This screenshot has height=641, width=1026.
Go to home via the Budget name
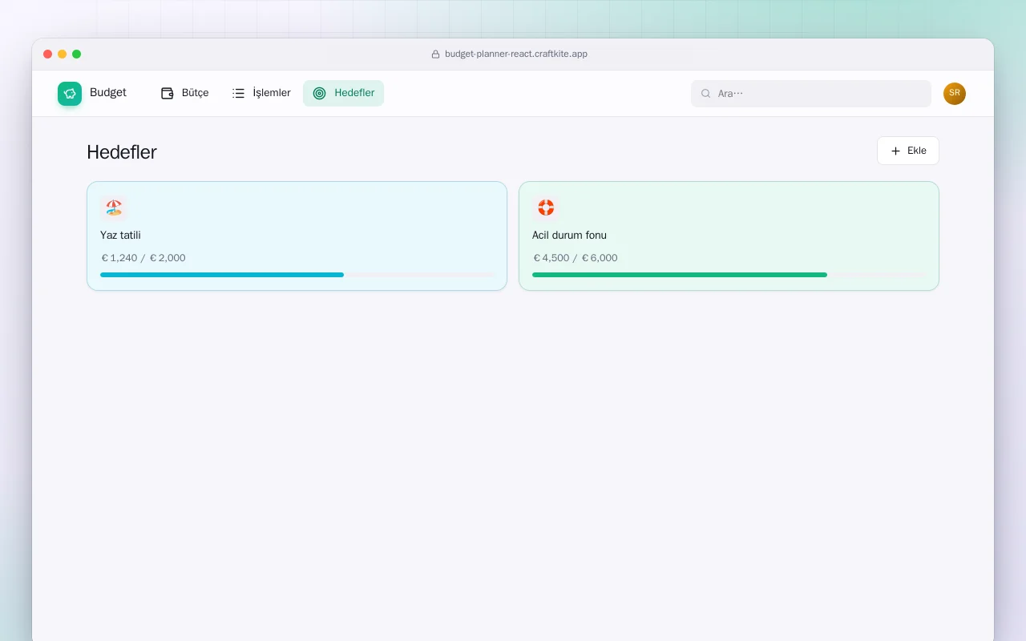coord(108,92)
